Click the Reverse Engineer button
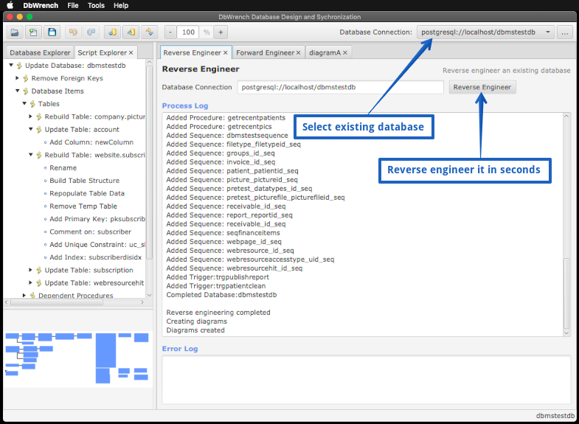 (482, 87)
